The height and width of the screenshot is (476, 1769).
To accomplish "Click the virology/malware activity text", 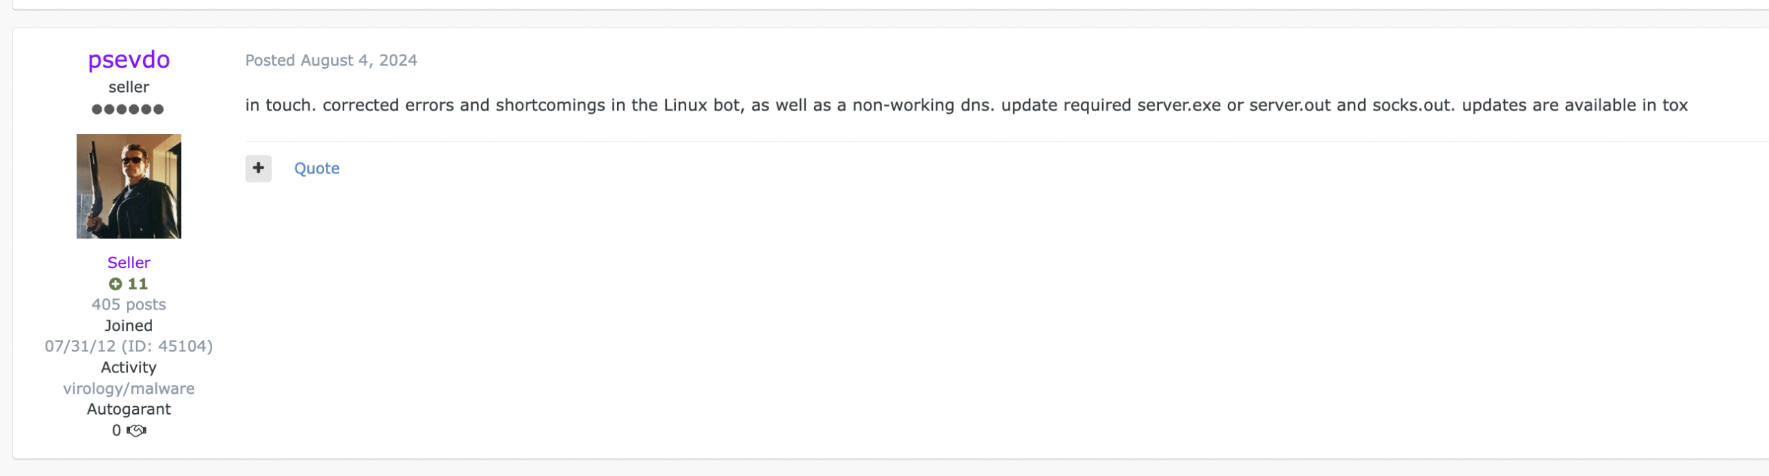I will click(129, 388).
